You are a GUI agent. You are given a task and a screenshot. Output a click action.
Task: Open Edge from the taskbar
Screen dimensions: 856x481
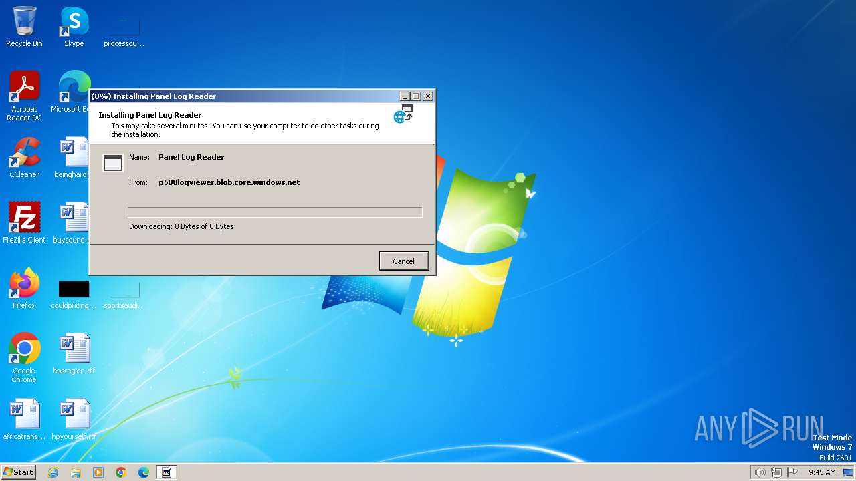pyautogui.click(x=144, y=472)
